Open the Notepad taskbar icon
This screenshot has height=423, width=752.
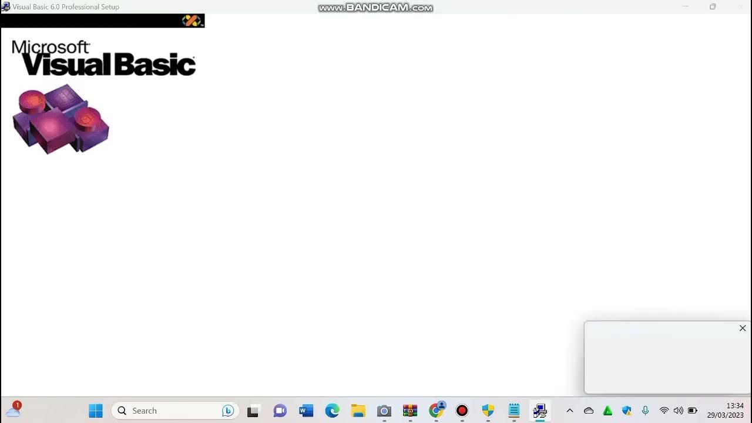click(514, 411)
